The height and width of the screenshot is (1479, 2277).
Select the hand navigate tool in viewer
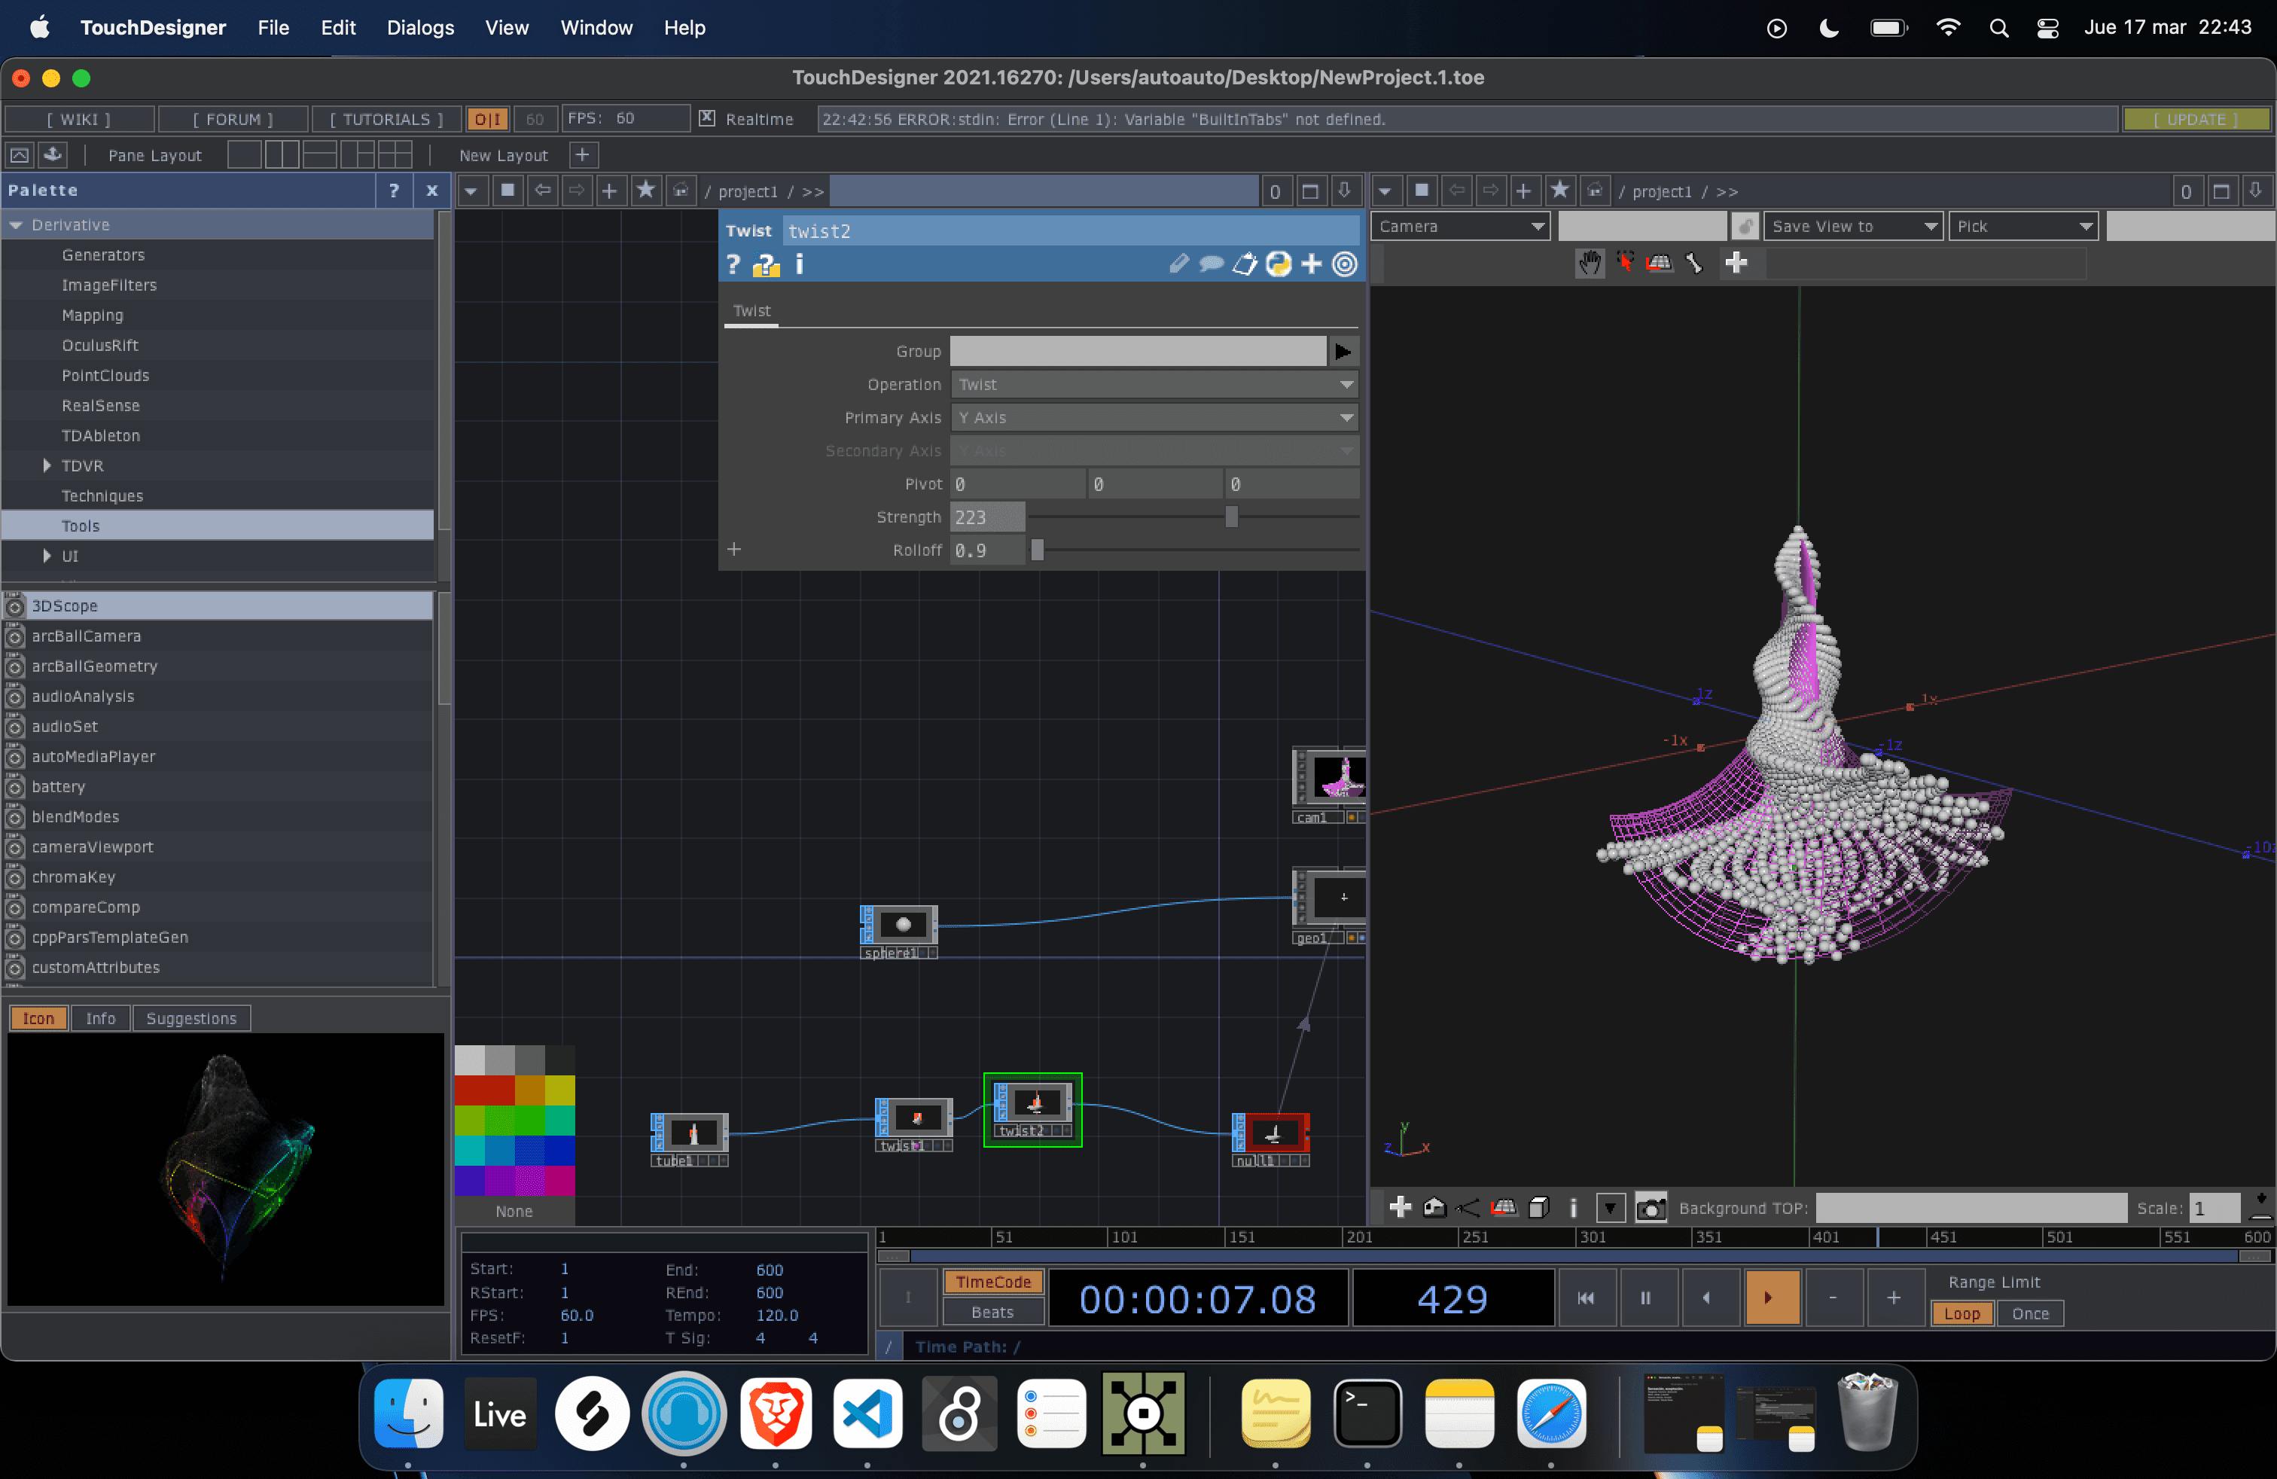tap(1589, 262)
